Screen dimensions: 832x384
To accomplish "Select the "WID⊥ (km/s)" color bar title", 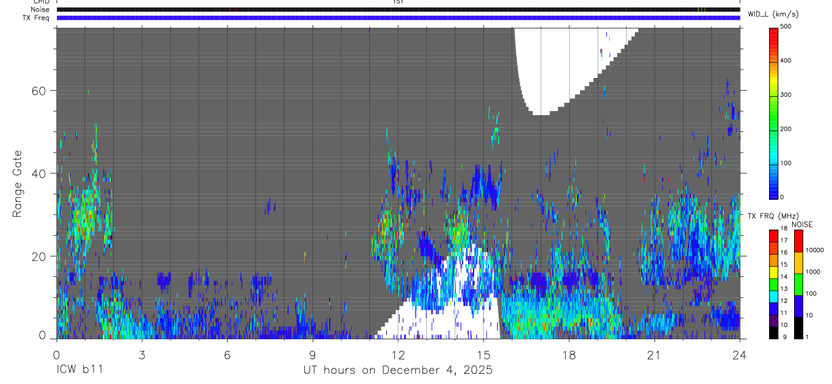I will point(773,14).
